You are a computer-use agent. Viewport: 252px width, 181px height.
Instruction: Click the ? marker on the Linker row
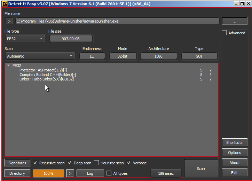point(211,79)
